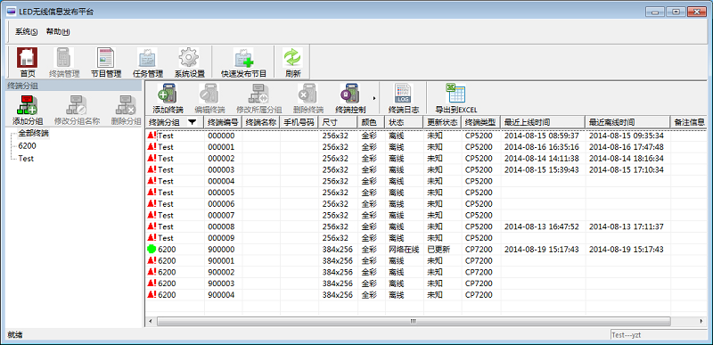
Task: Click 添加分组 add group icon
Action: click(28, 105)
